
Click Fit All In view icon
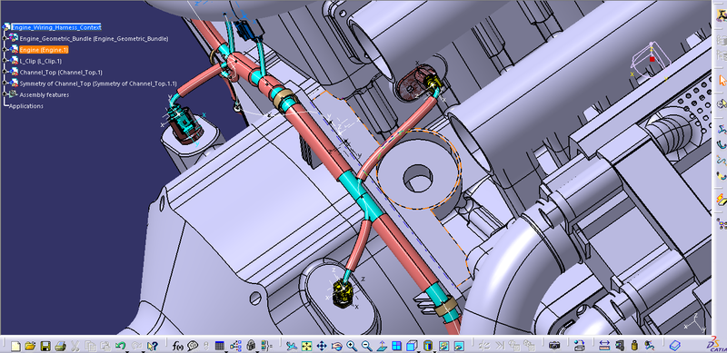(x=306, y=346)
